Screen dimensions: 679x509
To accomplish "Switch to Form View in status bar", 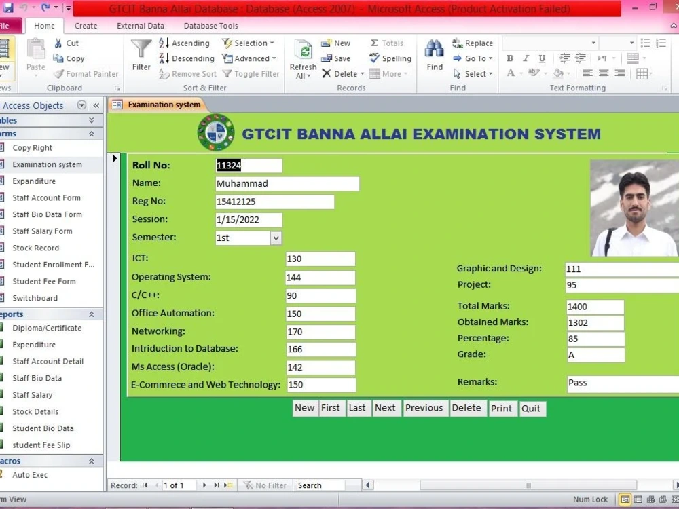I will point(625,499).
